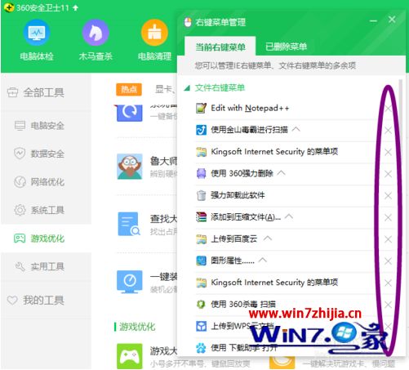The width and height of the screenshot is (409, 370).
Task: Click the 金山毒霸 scan entry icon
Action: [201, 130]
